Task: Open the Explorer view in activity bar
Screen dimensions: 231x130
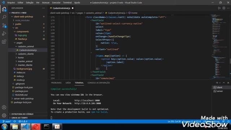Action: point(4,9)
